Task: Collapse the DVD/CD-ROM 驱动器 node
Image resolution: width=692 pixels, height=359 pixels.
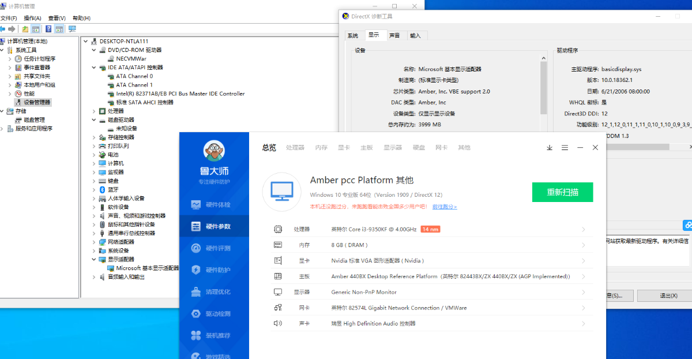Action: click(94, 50)
